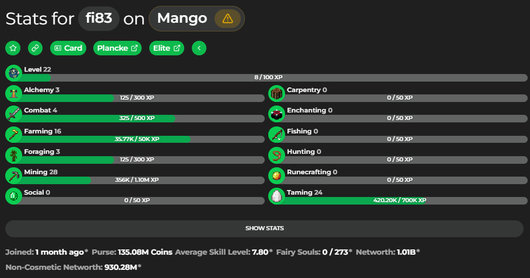Screen dimensions: 530x278
Task: Click the Combat sword icon
Action: click(x=14, y=114)
